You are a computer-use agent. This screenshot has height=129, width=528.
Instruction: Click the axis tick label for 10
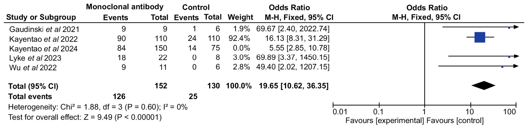470,112
